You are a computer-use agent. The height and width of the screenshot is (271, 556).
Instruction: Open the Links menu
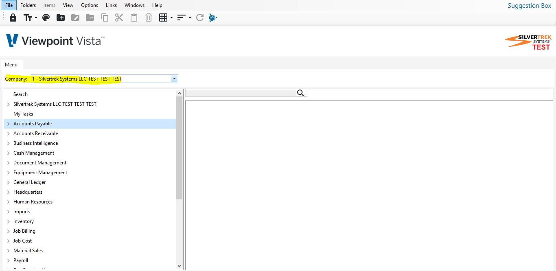click(x=111, y=5)
